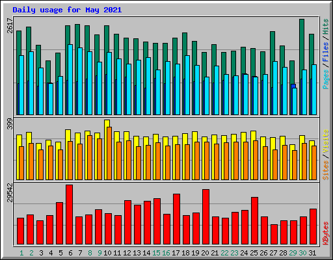Click the cyan Files bar above day 6
The image size is (333, 260).
(70, 79)
